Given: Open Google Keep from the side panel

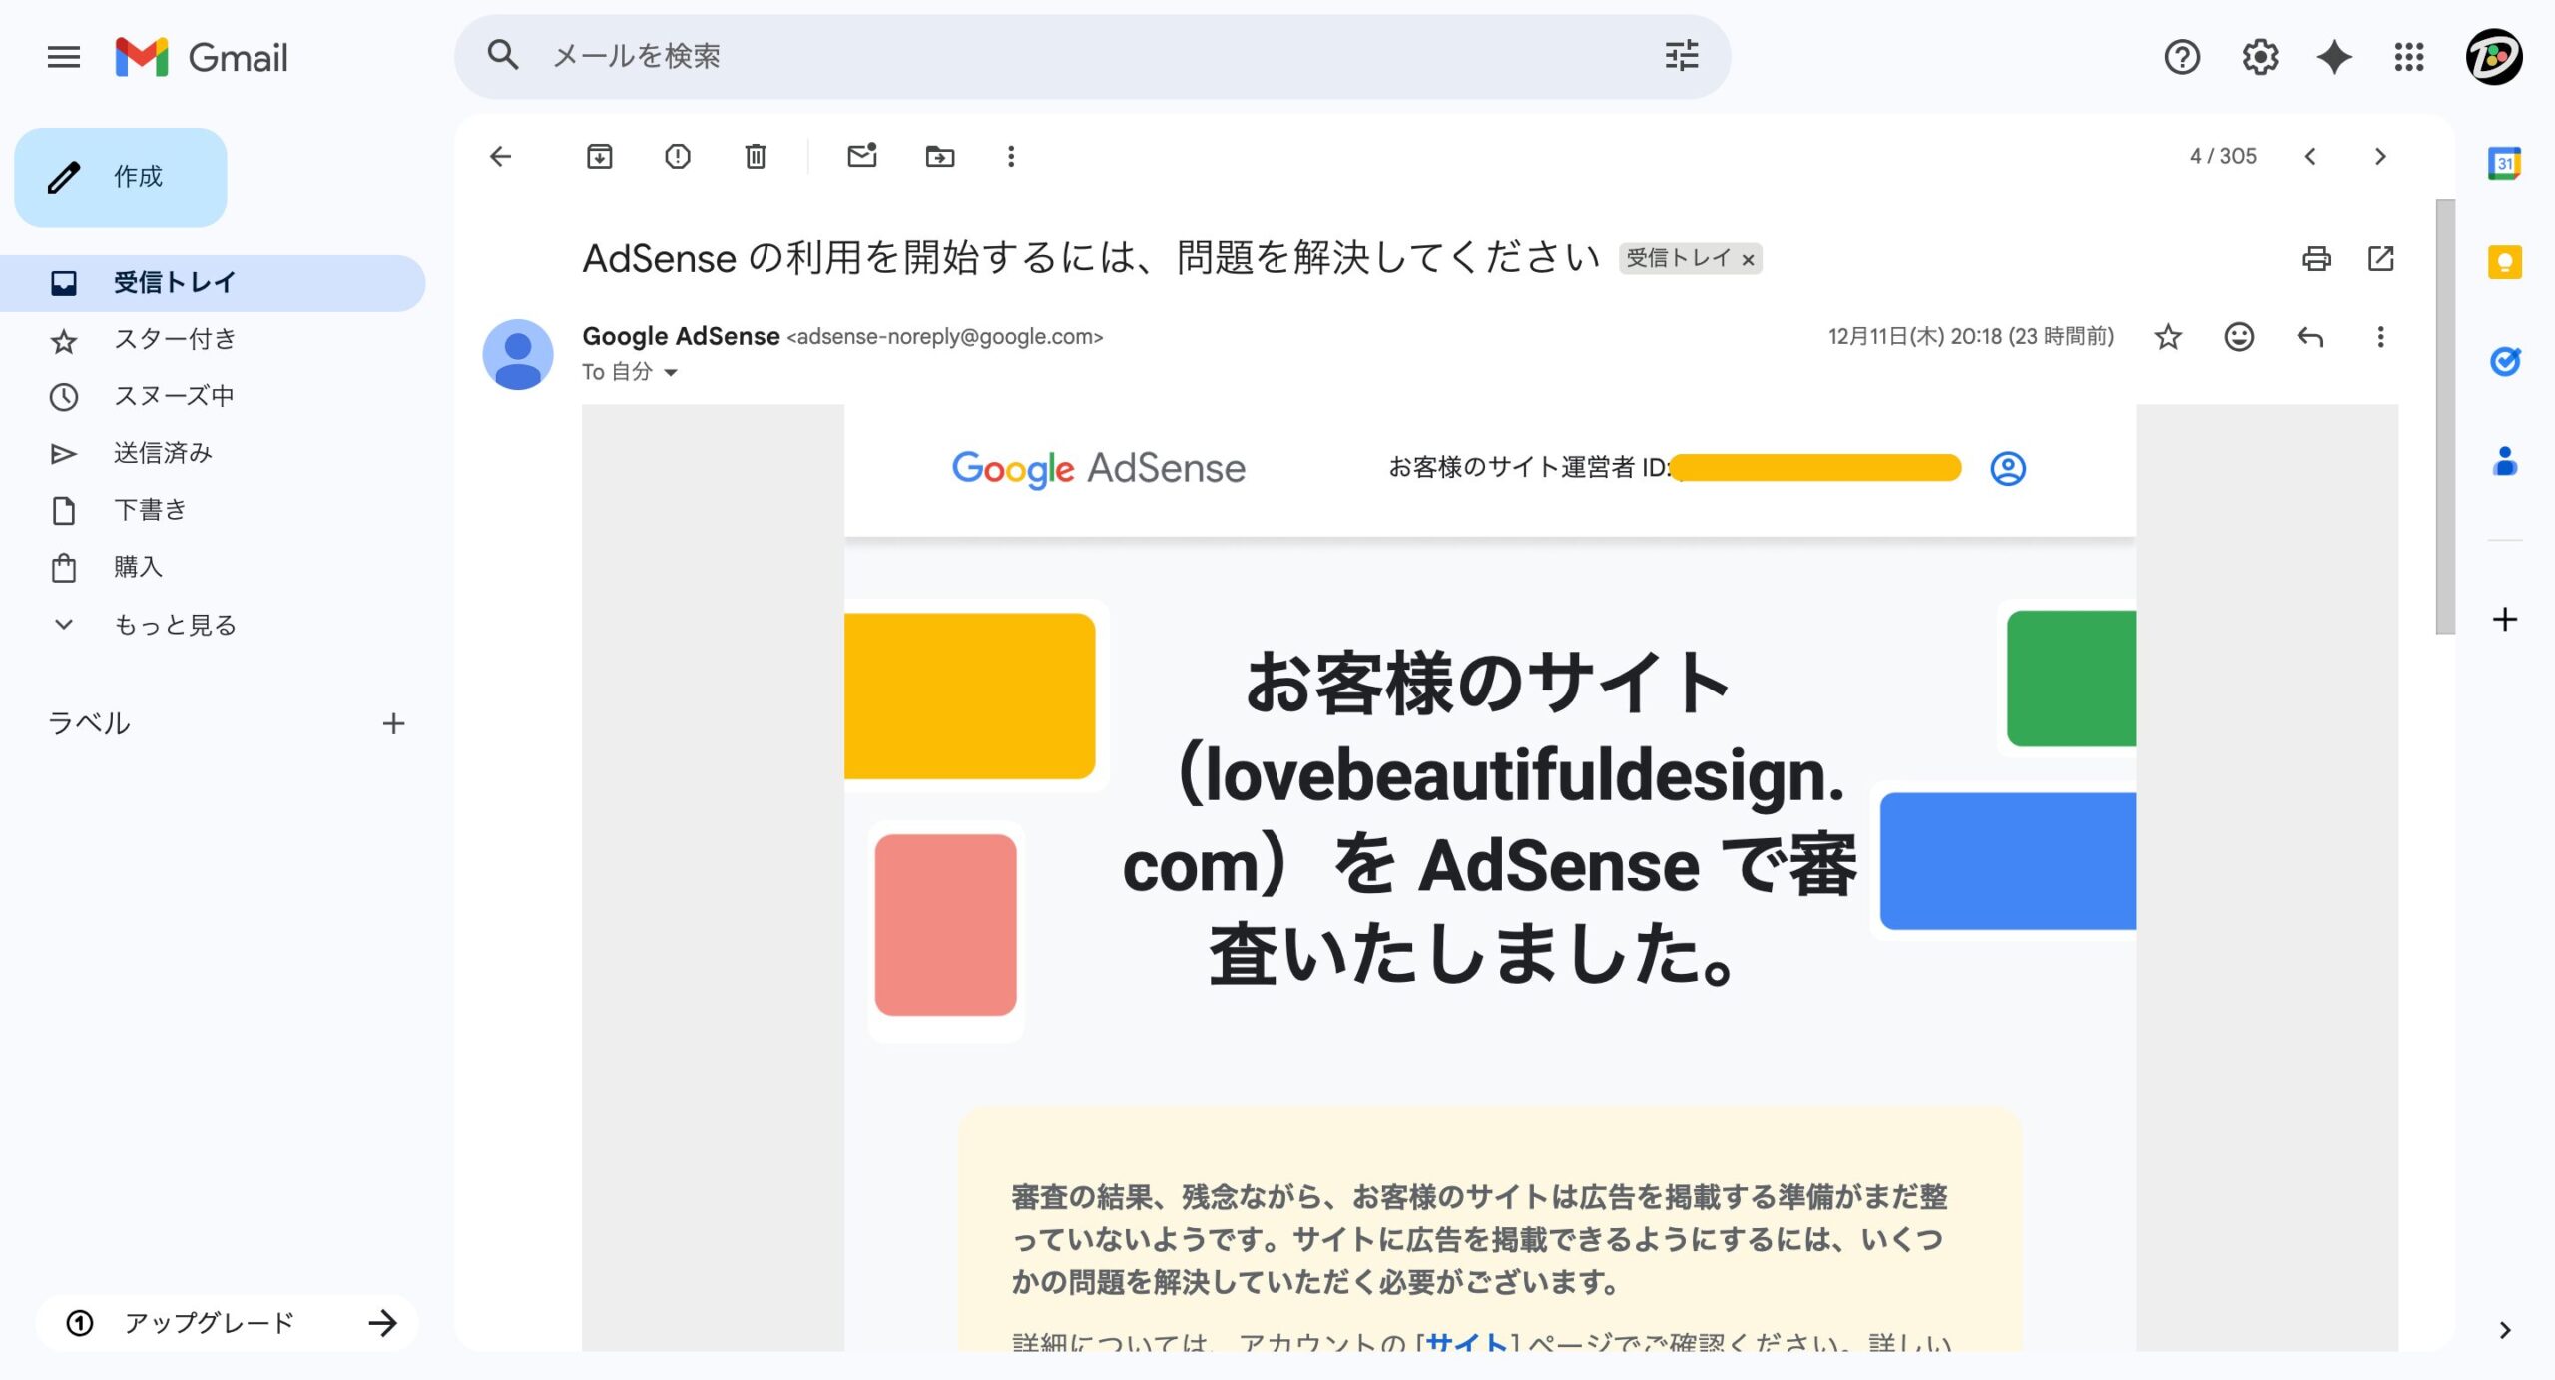Looking at the screenshot, I should click(2504, 261).
